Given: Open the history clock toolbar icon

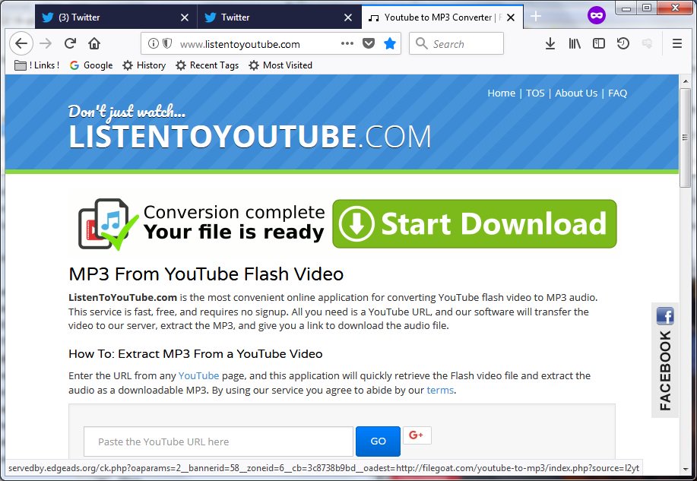Looking at the screenshot, I should tap(623, 43).
